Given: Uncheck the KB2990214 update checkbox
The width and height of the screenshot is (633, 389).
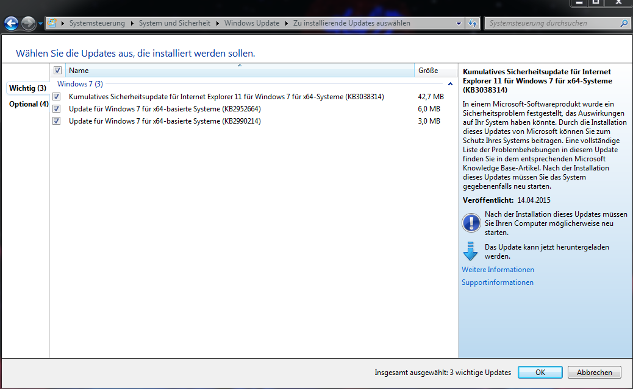Looking at the screenshot, I should [57, 121].
